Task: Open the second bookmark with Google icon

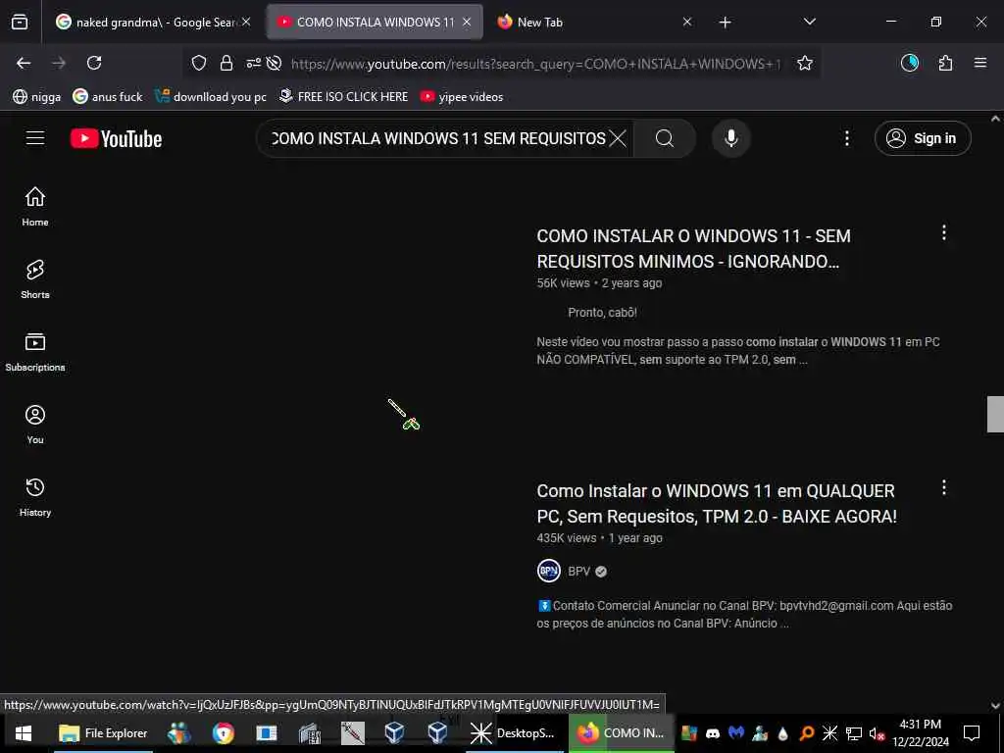Action: [108, 97]
